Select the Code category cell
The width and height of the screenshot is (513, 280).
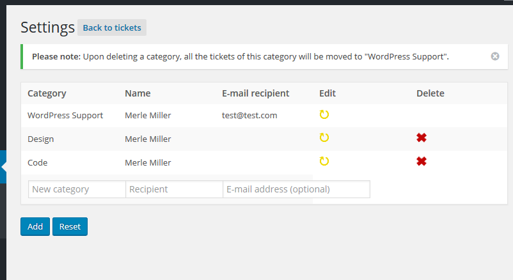point(37,162)
